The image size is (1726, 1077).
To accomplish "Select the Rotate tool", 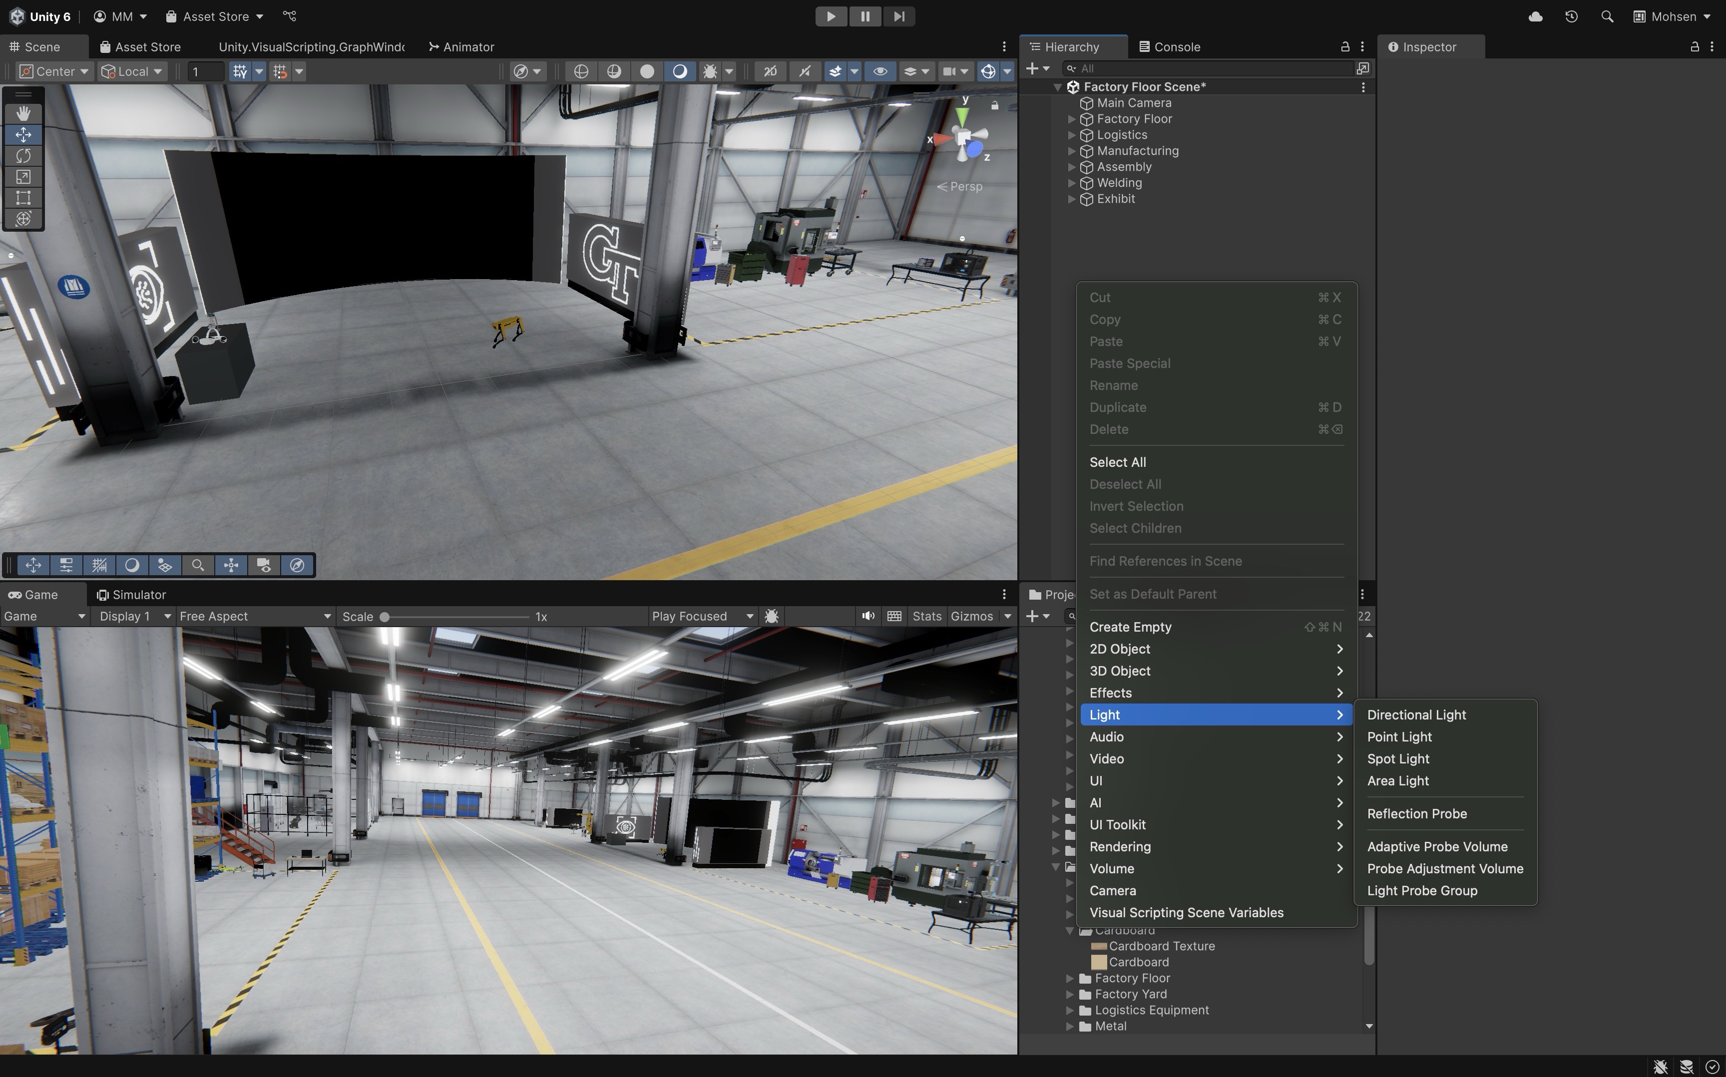I will point(23,155).
